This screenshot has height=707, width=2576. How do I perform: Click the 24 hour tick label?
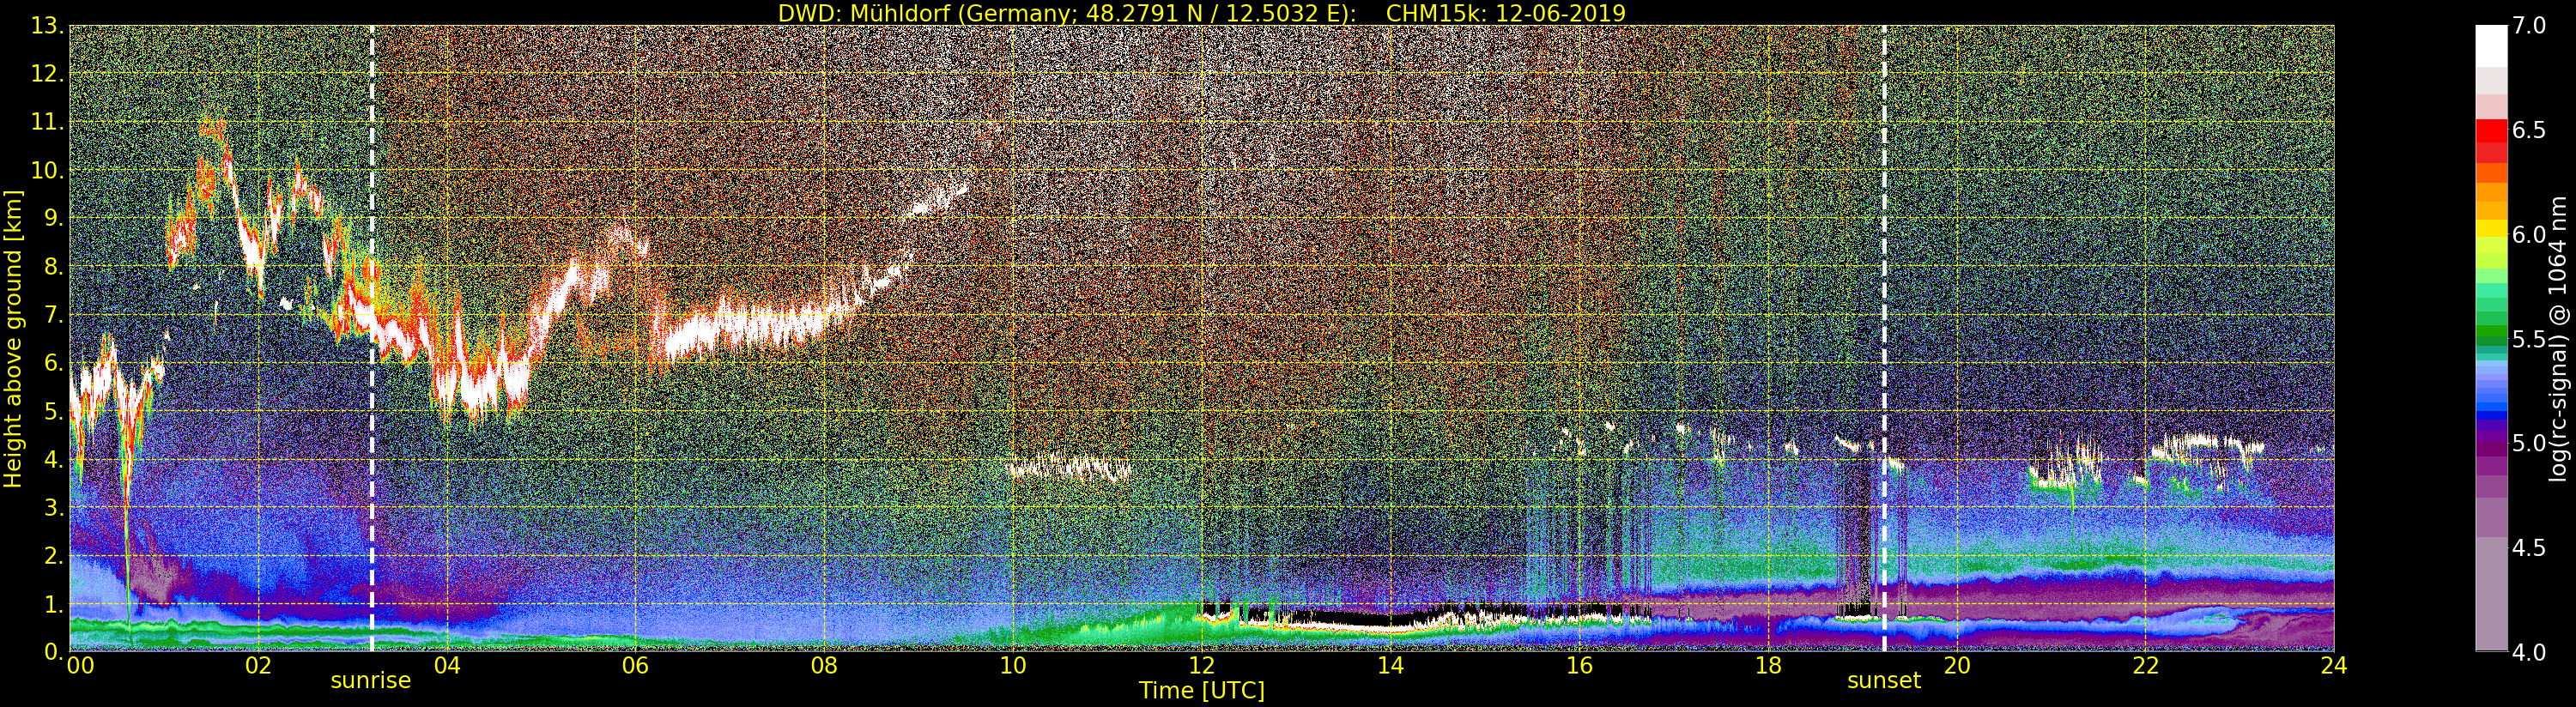click(2334, 665)
